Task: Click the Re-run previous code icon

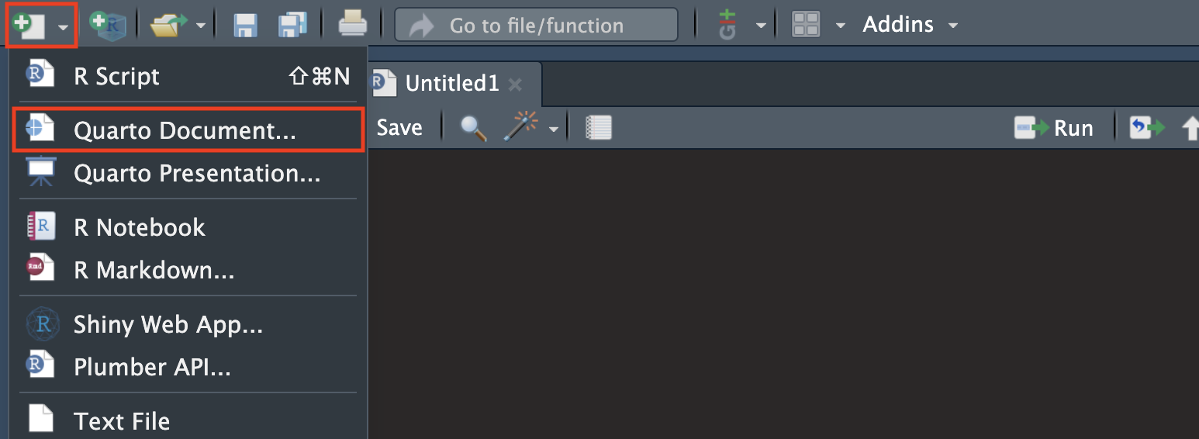Action: click(1147, 128)
